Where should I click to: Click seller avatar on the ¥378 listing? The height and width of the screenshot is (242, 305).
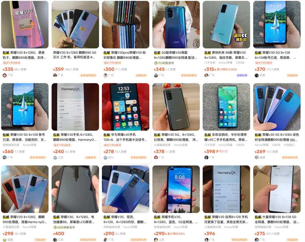pos(156,158)
